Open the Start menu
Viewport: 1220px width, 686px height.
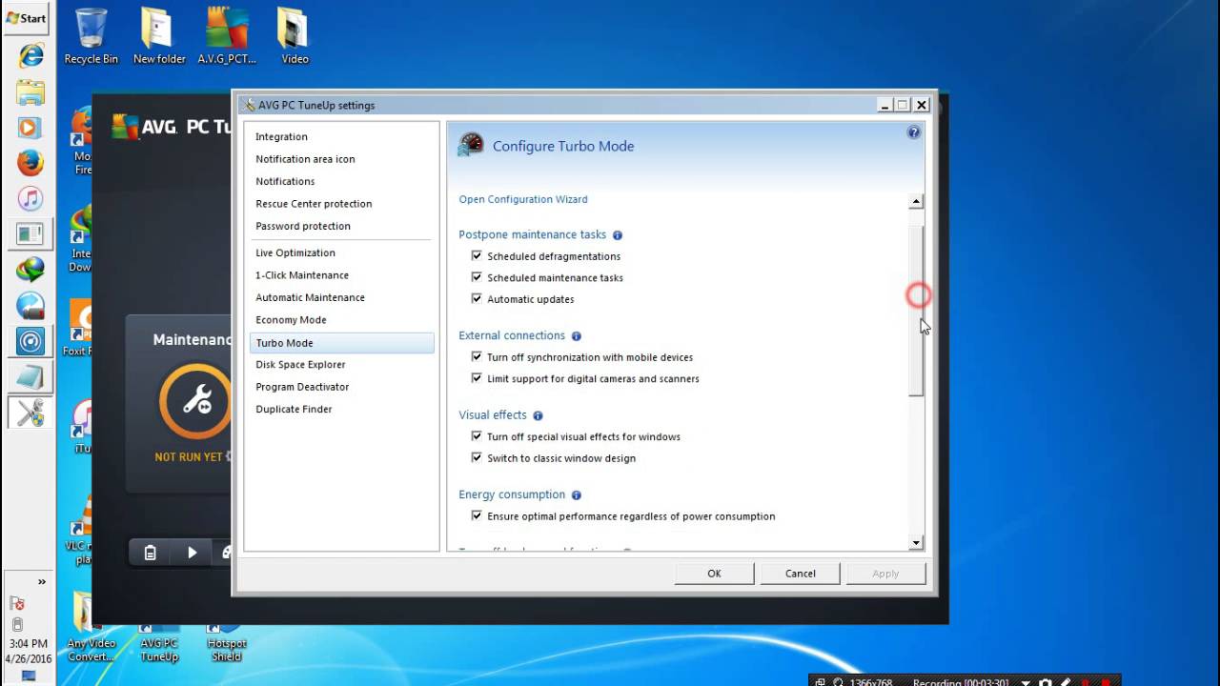tap(27, 18)
